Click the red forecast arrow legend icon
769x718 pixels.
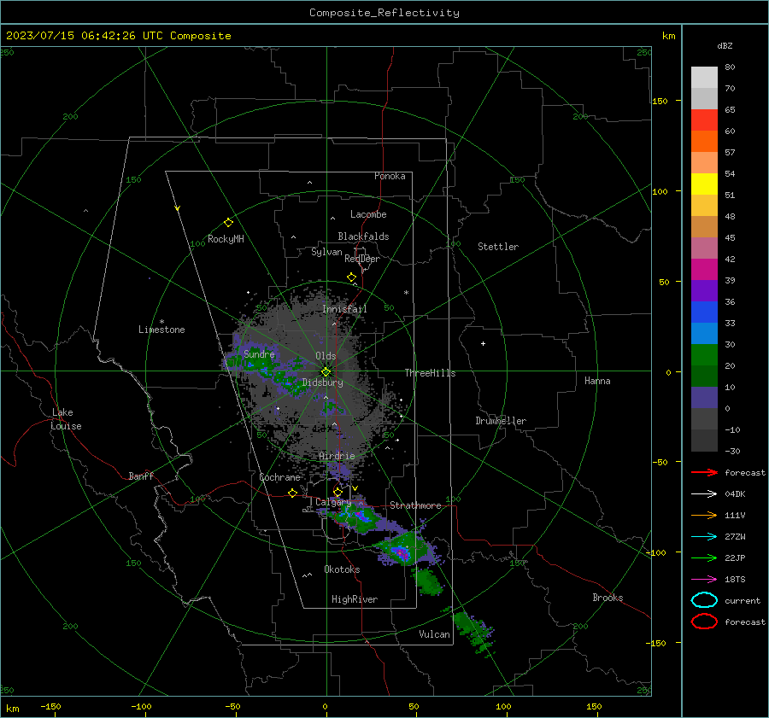704,472
